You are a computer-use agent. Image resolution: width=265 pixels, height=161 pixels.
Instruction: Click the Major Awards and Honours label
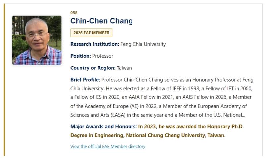pyautogui.click(x=103, y=126)
